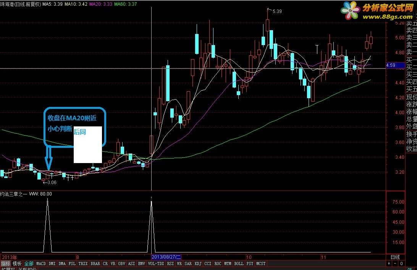The image size is (417, 270).
Task: Switch indicator to PSY
Action: pos(250,264)
